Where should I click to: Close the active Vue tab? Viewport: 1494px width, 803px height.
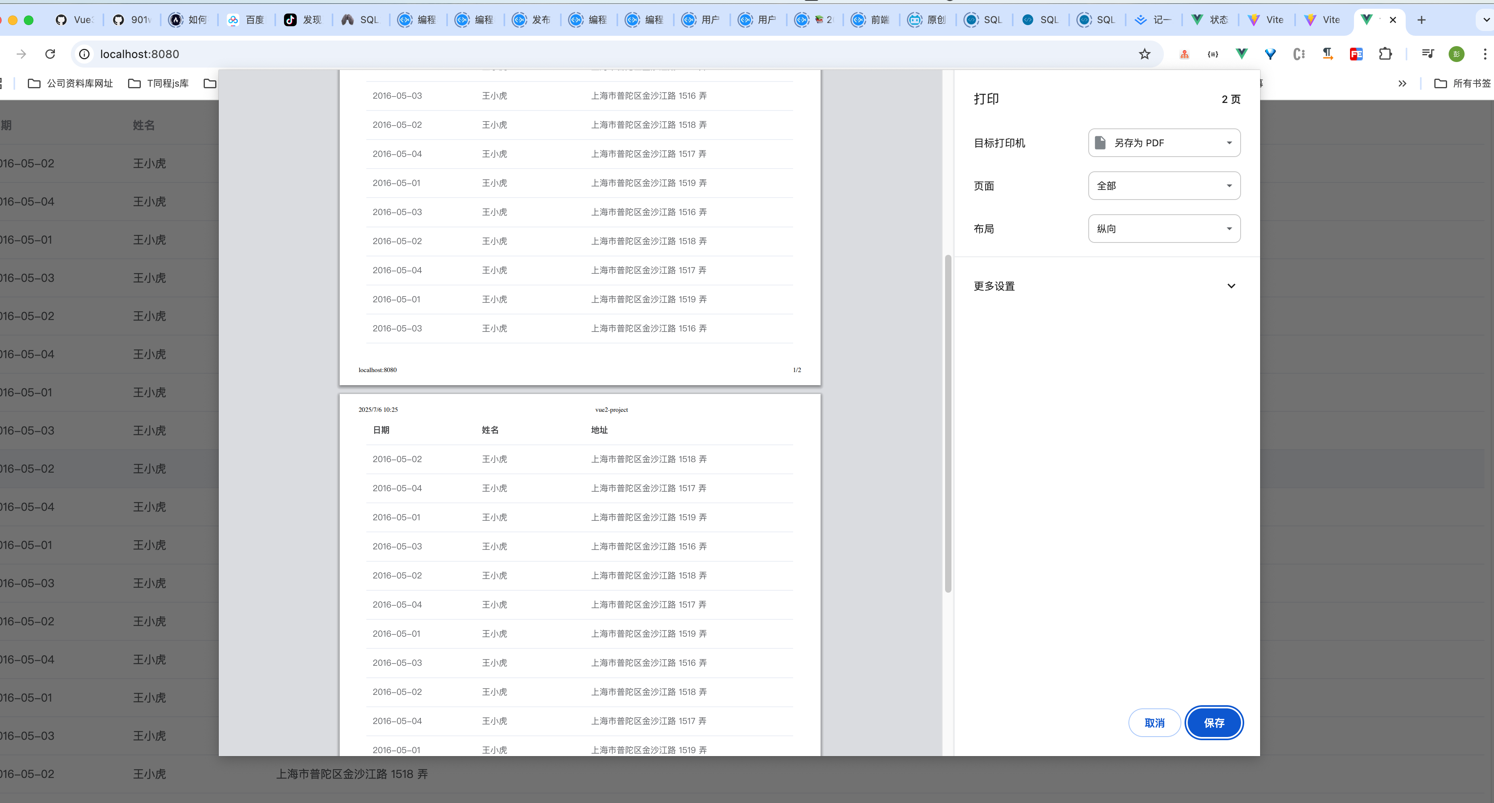click(x=1393, y=20)
